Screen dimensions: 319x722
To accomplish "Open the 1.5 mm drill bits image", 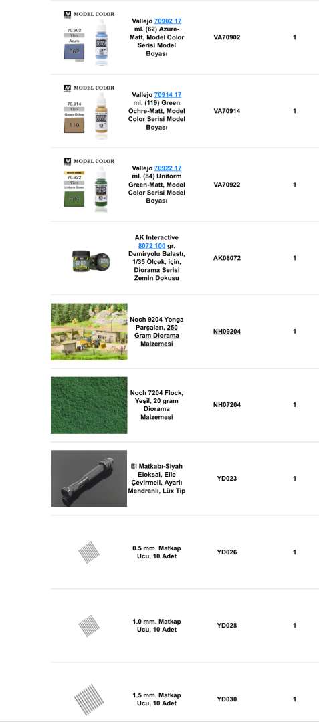I will (89, 699).
